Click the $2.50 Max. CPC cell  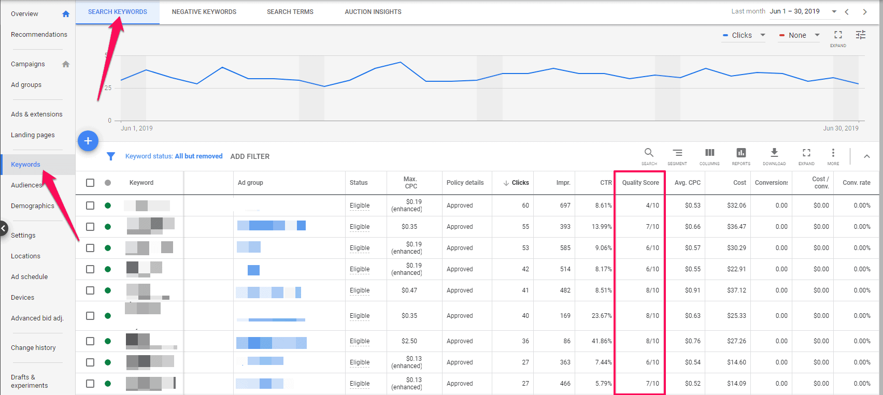pyautogui.click(x=409, y=341)
